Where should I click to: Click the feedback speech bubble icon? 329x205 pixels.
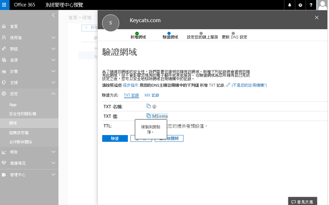(294, 202)
